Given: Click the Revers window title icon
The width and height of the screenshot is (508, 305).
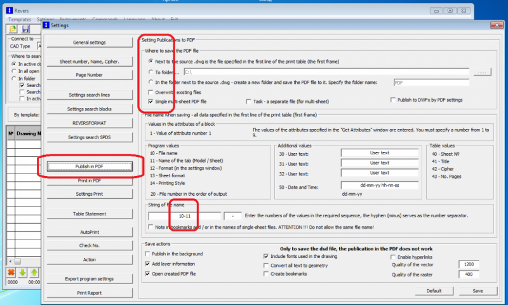Looking at the screenshot, I should (10, 10).
